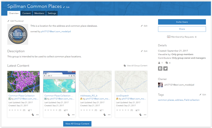The width and height of the screenshot is (212, 128).
Task: Click sharing icon on second Common Place Collection card
Action: pyautogui.click(x=69, y=115)
